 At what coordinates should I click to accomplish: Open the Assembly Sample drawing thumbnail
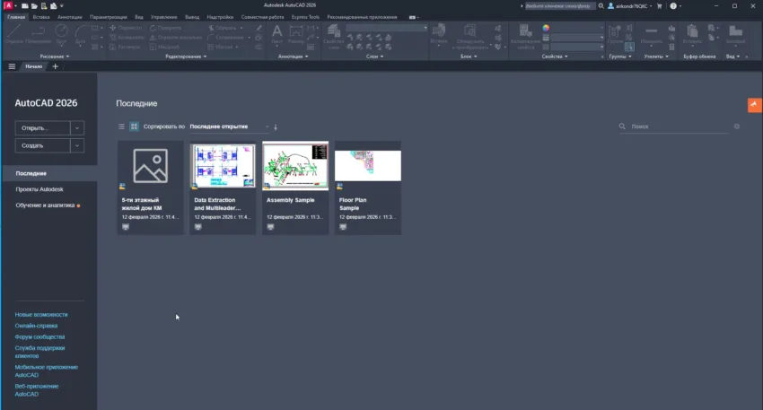[x=295, y=166]
